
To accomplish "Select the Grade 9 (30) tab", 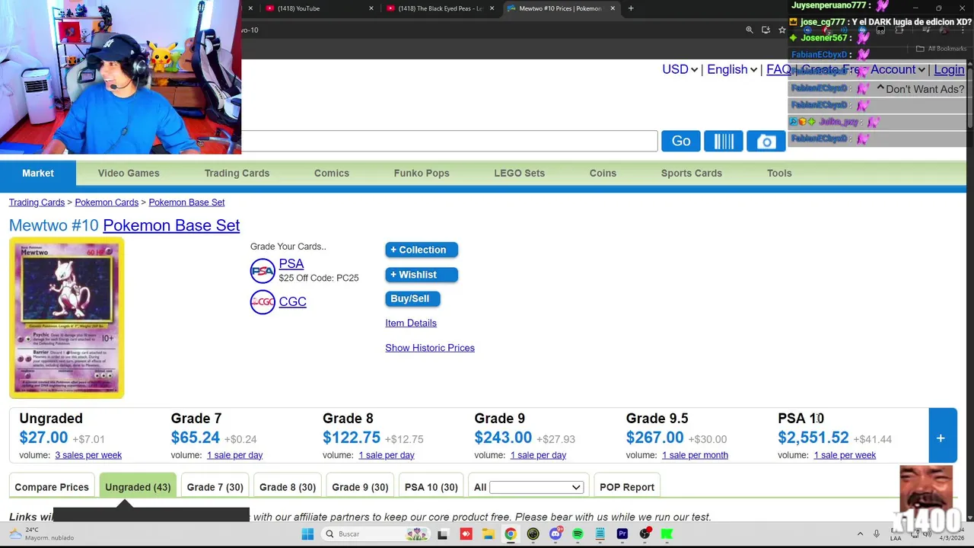I will 360,487.
